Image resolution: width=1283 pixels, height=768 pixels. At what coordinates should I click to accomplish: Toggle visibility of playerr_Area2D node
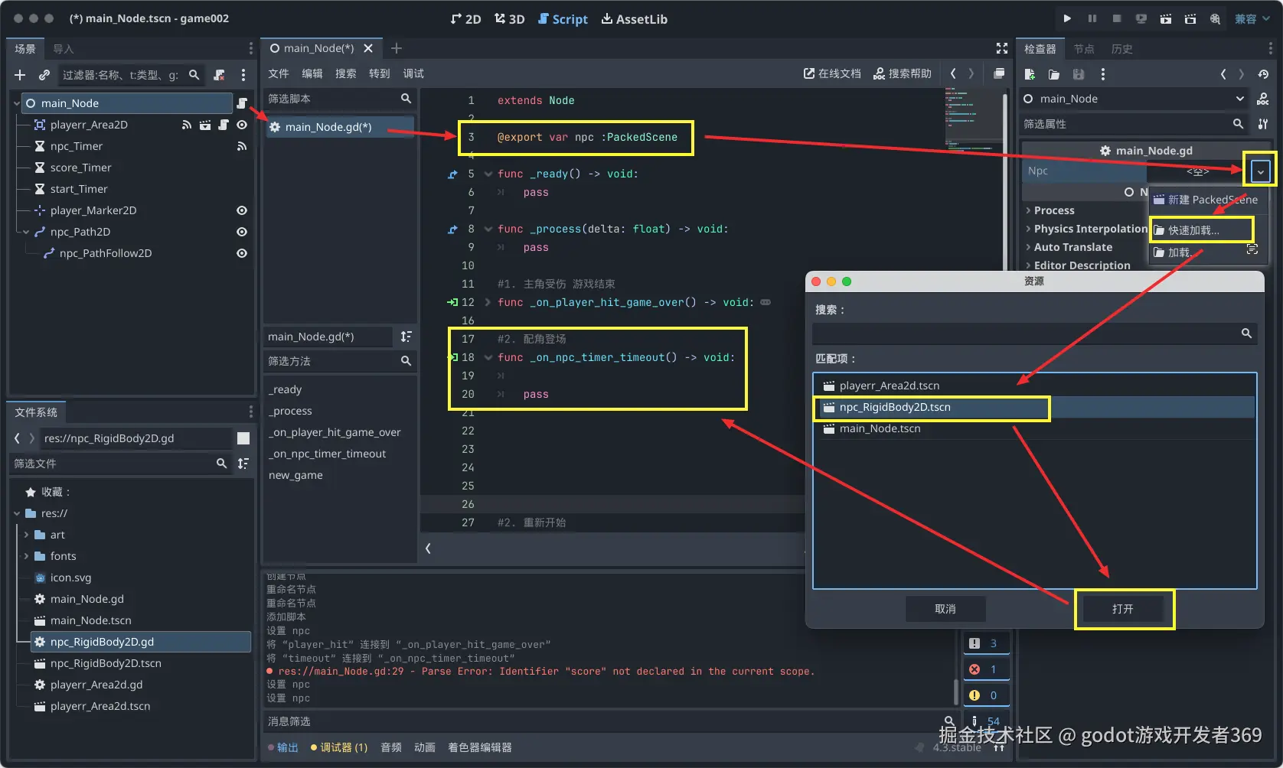point(242,125)
